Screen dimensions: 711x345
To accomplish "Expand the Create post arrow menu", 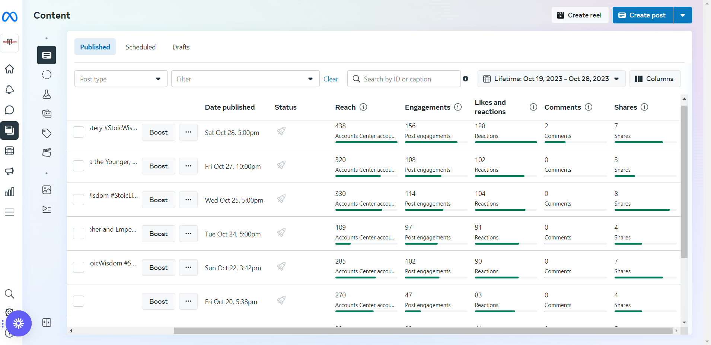I will coord(683,15).
